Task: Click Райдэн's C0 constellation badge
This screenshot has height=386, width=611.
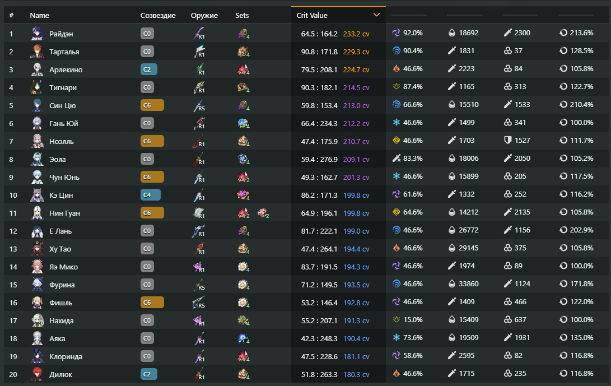Action: pyautogui.click(x=147, y=34)
